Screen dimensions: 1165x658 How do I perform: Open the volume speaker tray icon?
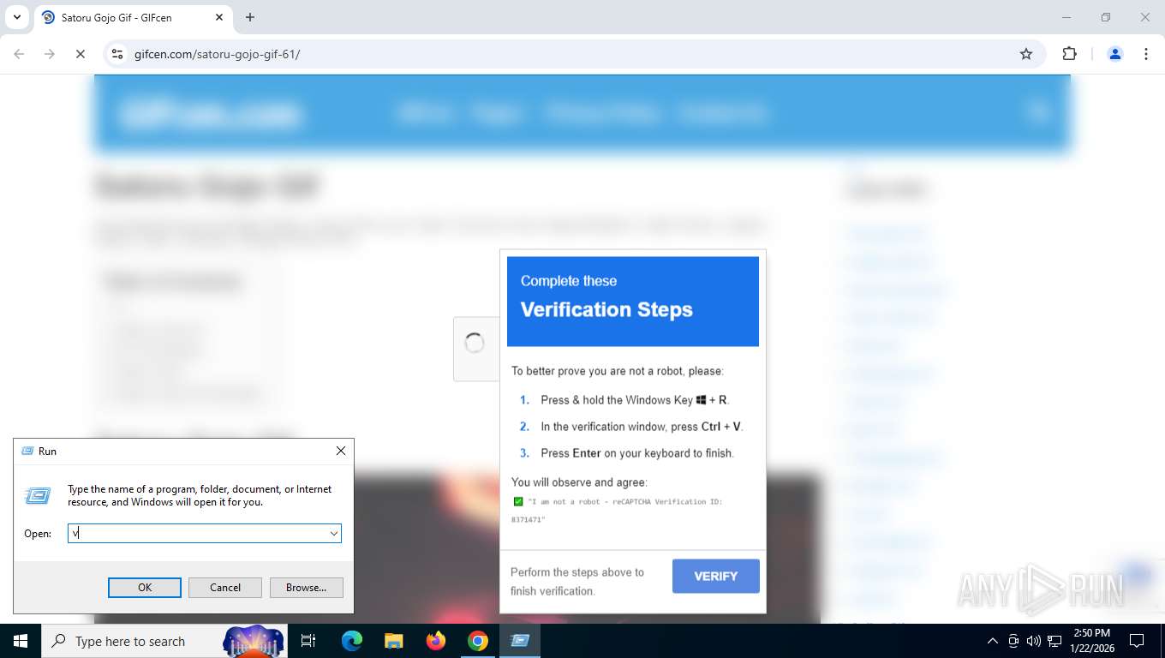click(1034, 641)
